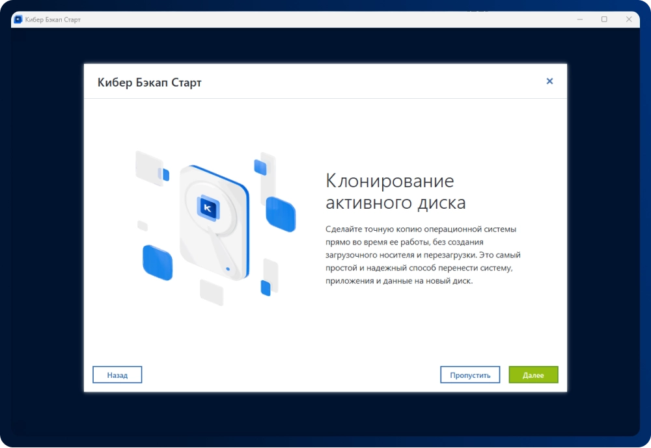Close the main application window
Screen dimensions: 651x448
click(x=629, y=19)
